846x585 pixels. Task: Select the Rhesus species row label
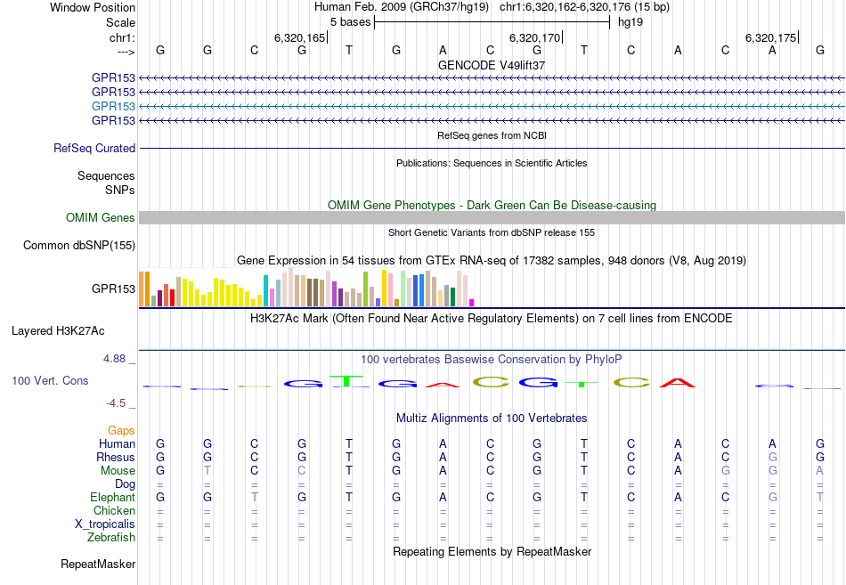pyautogui.click(x=116, y=457)
